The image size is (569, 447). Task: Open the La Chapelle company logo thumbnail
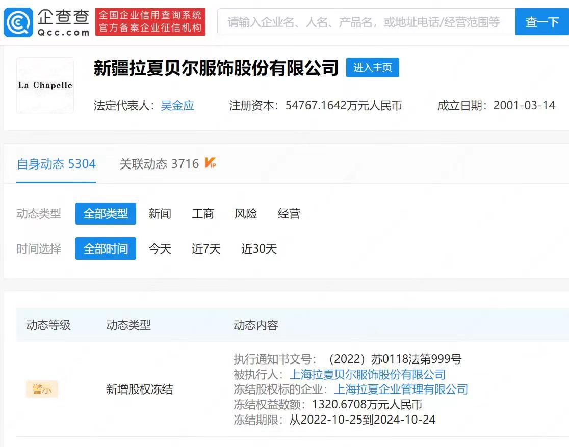[45, 86]
